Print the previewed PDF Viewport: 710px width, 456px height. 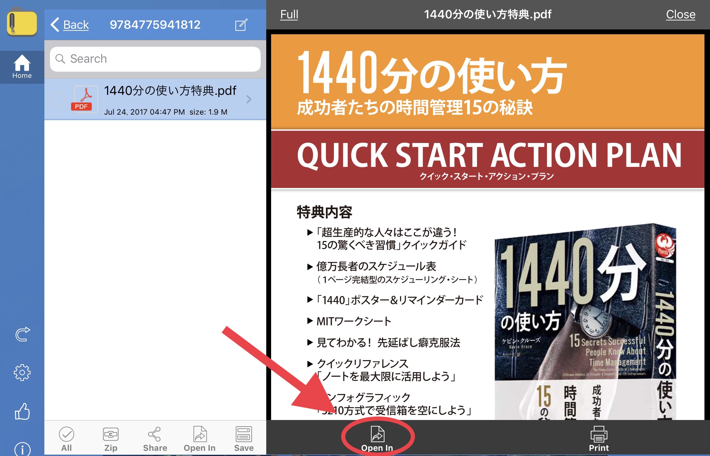(599, 439)
